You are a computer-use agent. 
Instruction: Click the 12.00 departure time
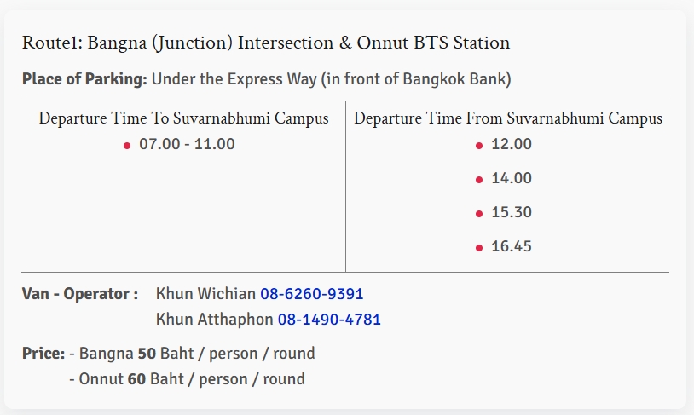512,144
